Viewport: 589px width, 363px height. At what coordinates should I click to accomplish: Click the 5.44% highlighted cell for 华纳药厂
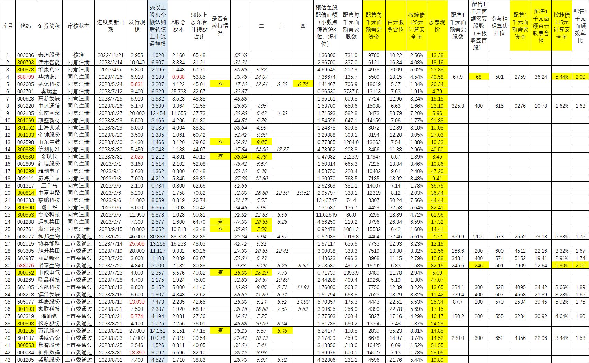(x=562, y=77)
